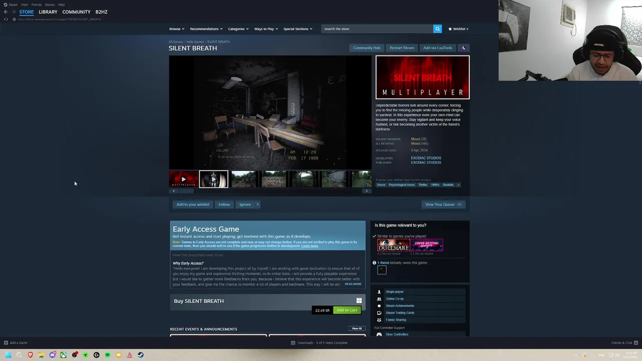Play the MULTIPLAYER trailer thumbnail

(183, 179)
